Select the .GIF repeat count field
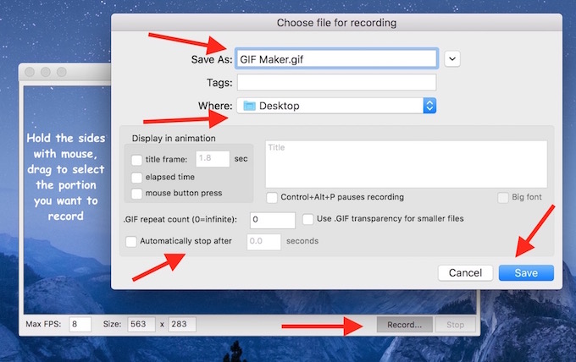This screenshot has width=576, height=362. [x=272, y=220]
